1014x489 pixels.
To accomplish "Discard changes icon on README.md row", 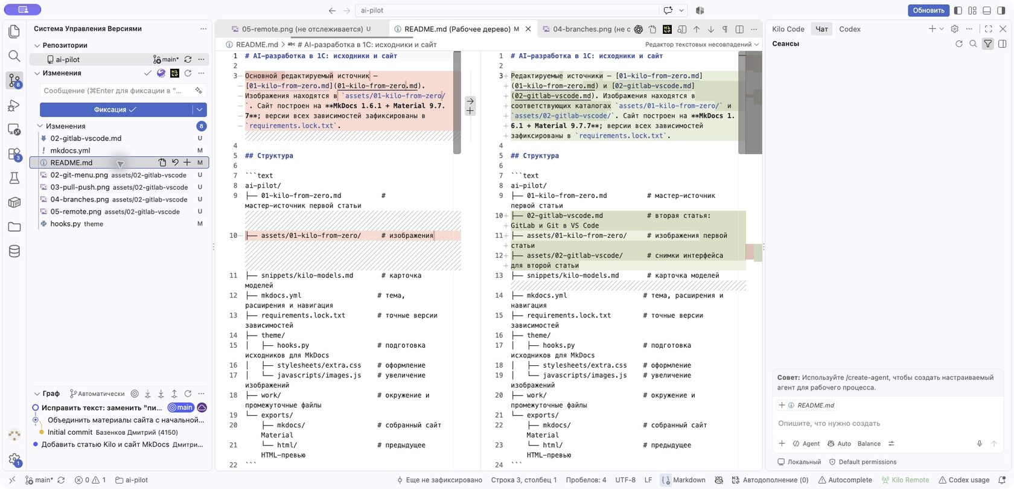I will (x=175, y=162).
